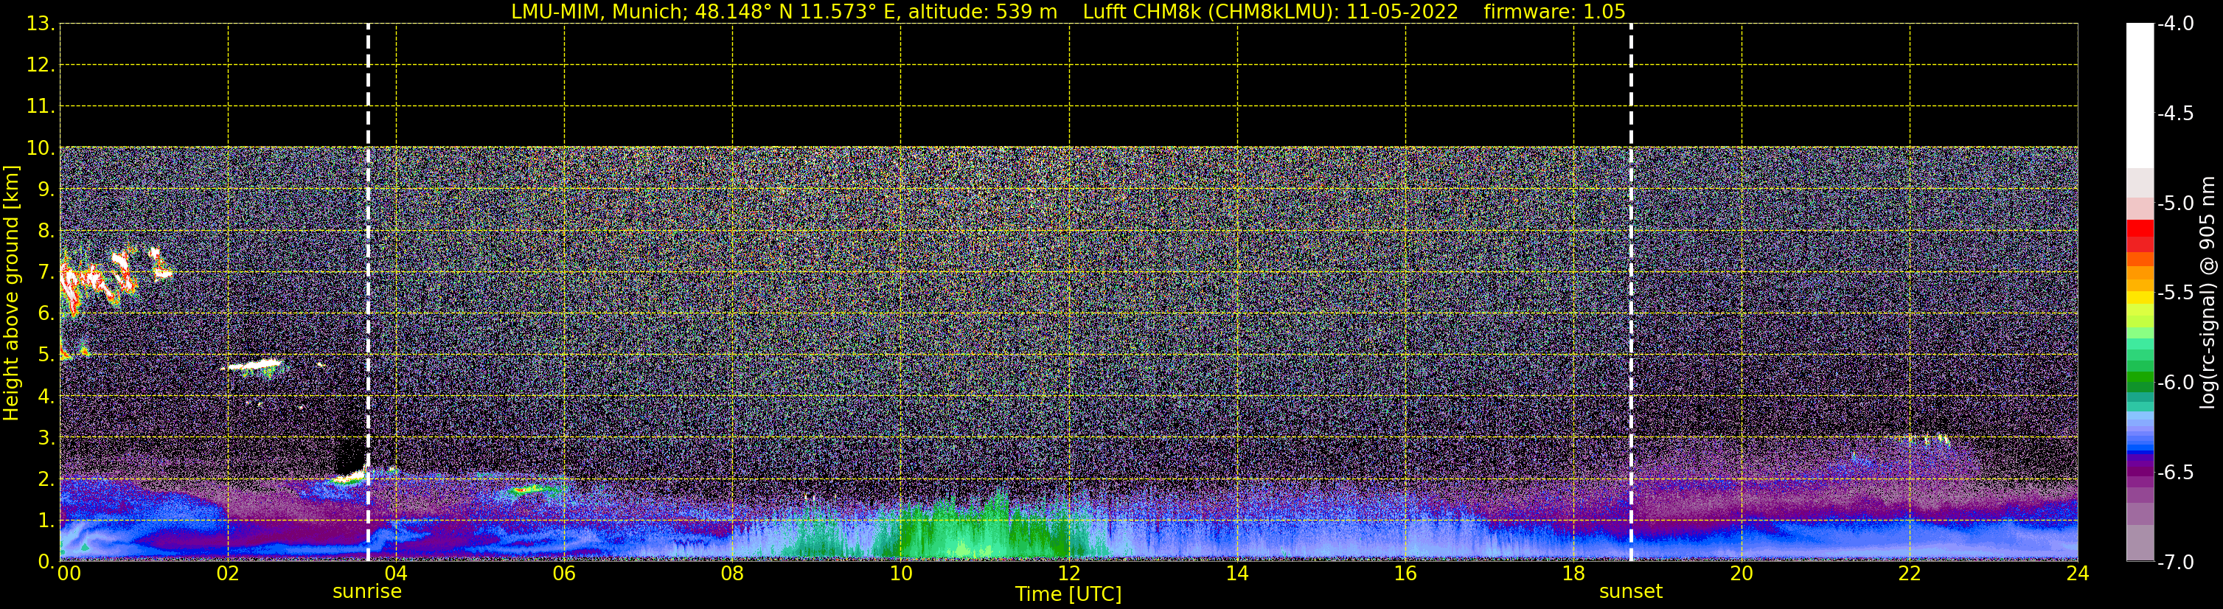Pick the red band of the colorbar
This screenshot has height=609, width=2223.
point(2139,229)
